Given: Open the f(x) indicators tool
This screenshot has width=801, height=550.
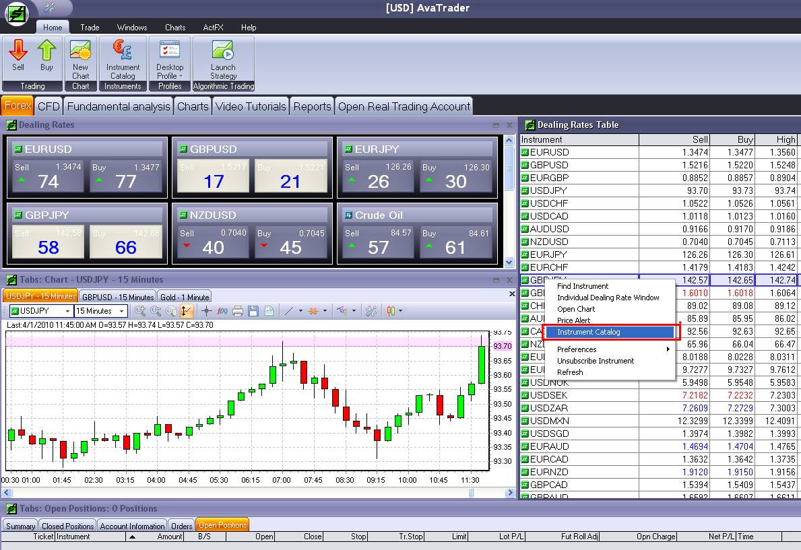Looking at the screenshot, I should click(x=222, y=310).
